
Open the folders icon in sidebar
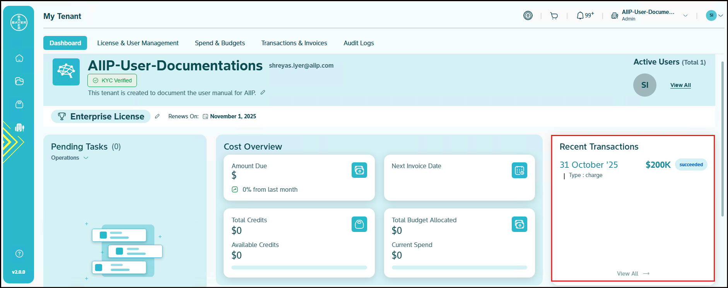[x=19, y=81]
